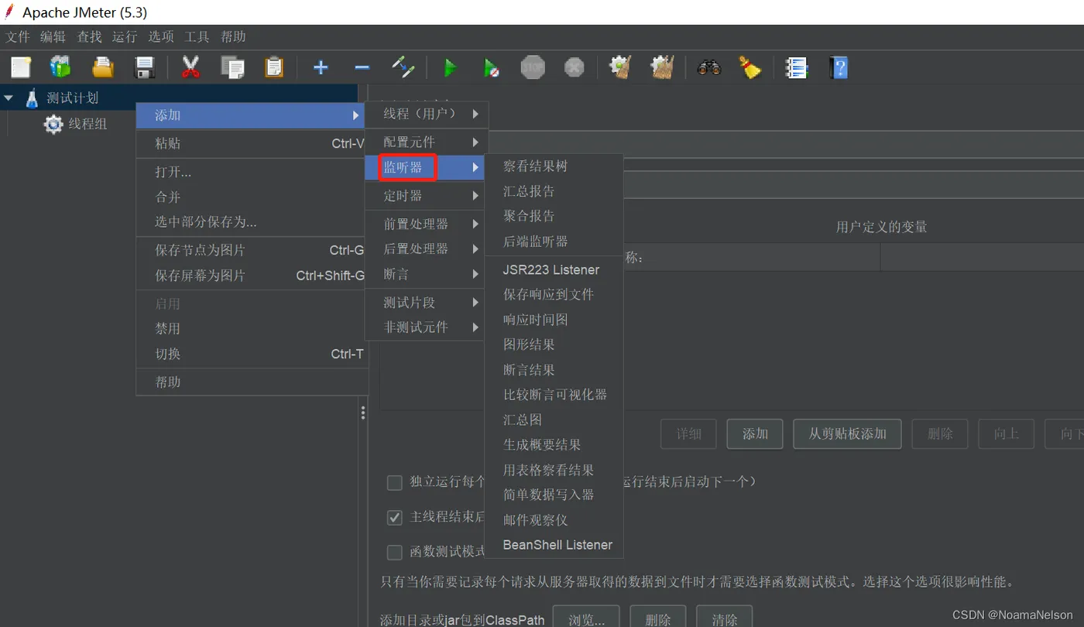Open the 定时器 submenu
Image resolution: width=1084 pixels, height=627 pixels.
tap(427, 196)
